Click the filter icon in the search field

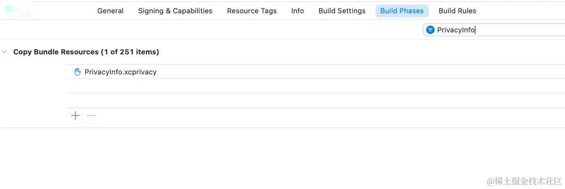click(x=430, y=30)
